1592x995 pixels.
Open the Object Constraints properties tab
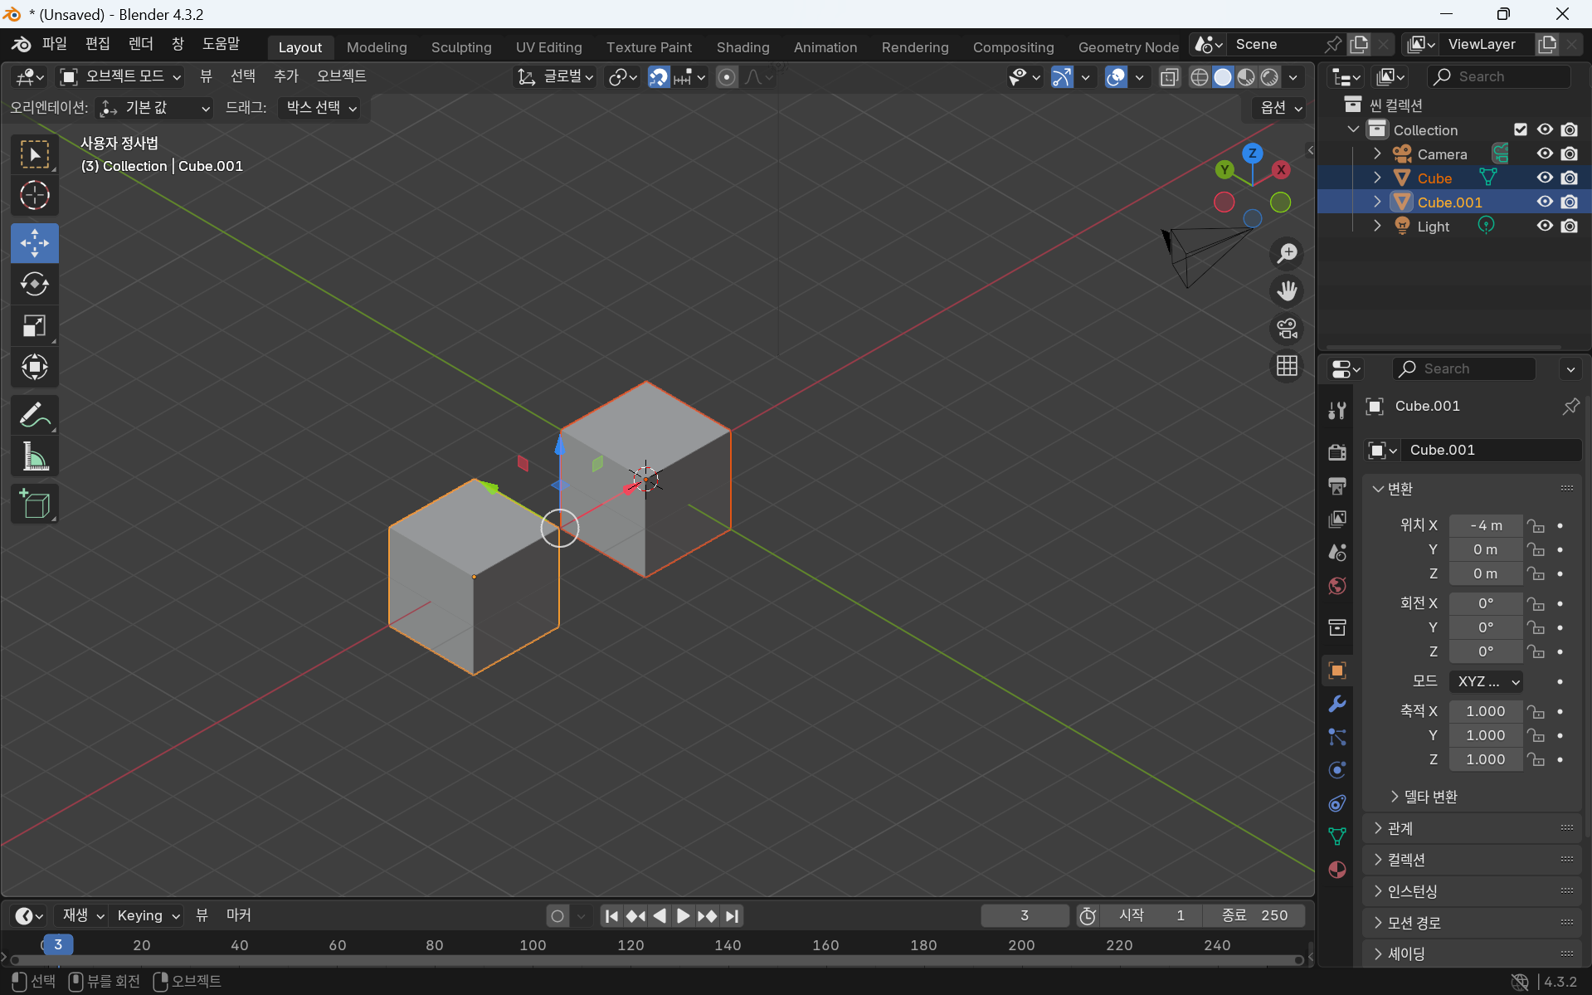coord(1336,803)
